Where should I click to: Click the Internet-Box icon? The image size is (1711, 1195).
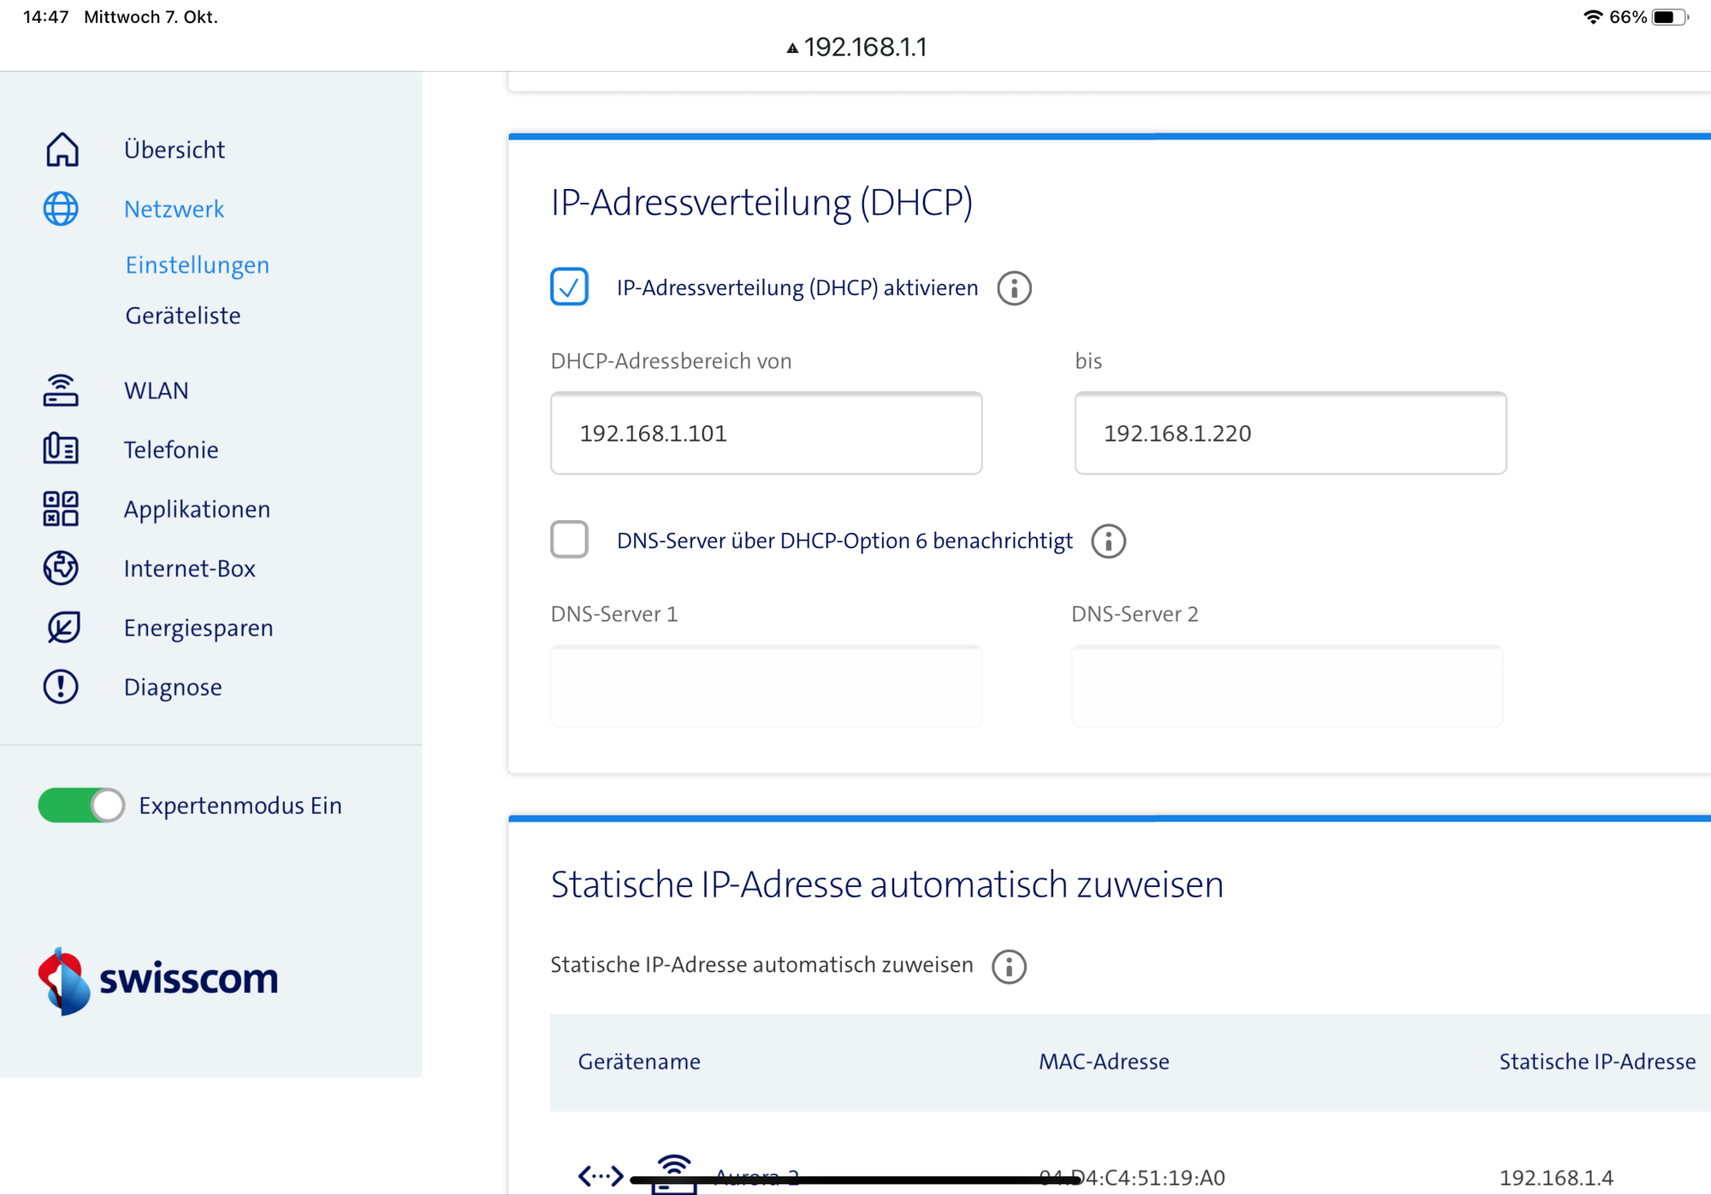[x=61, y=568]
